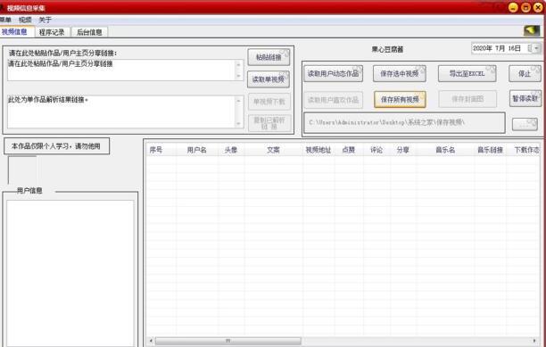Click the greyed 保存封面图 button

(x=467, y=99)
